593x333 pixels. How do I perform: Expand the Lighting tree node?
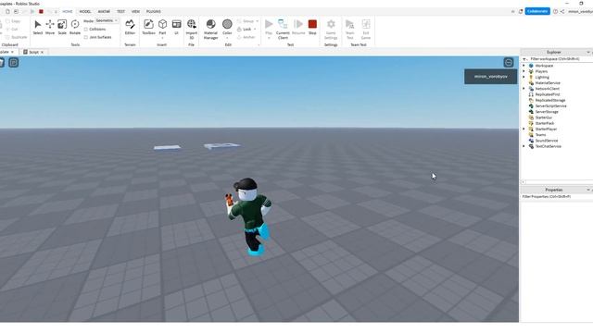pos(524,77)
